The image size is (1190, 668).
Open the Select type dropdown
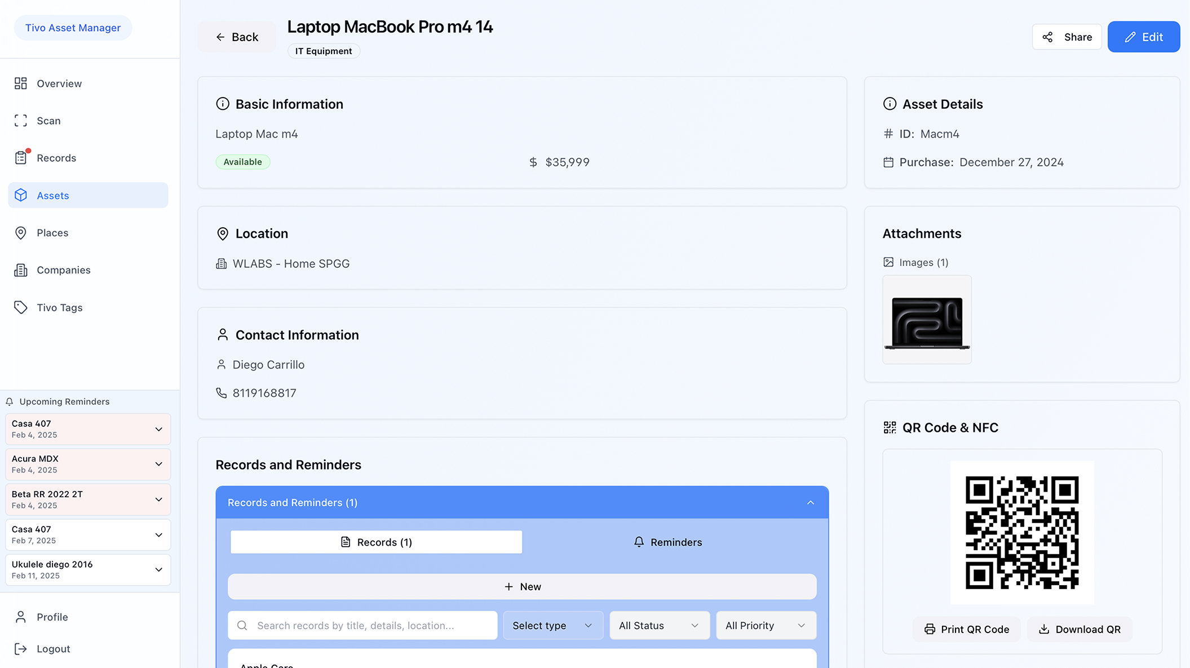(552, 626)
